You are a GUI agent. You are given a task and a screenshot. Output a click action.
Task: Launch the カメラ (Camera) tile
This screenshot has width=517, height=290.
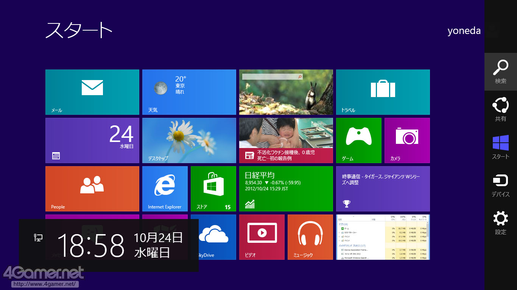pyautogui.click(x=407, y=140)
